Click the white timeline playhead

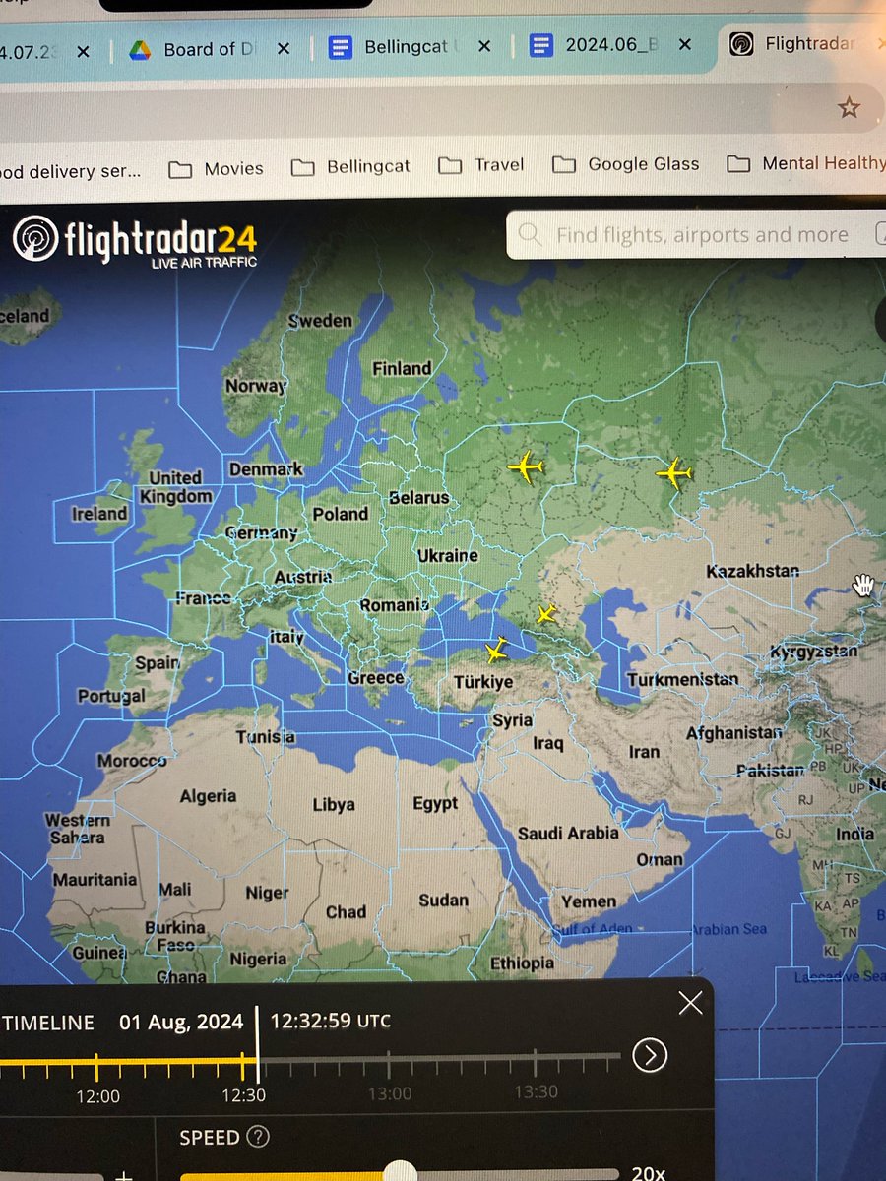coord(257,1044)
